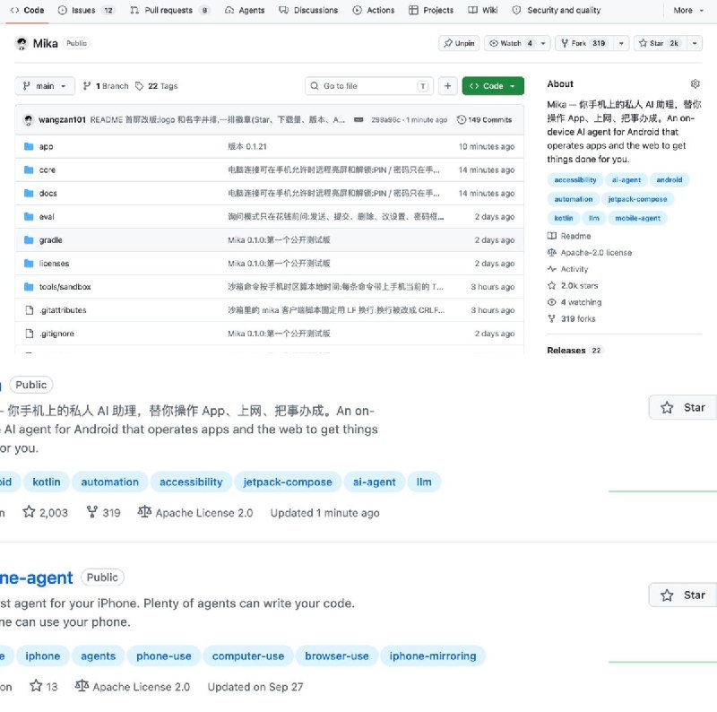Screen dimensions: 717x712
Task: Open the .gitignore file
Action: (x=56, y=334)
